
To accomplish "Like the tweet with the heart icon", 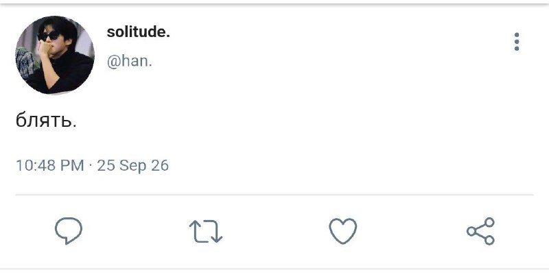I will click(x=343, y=231).
